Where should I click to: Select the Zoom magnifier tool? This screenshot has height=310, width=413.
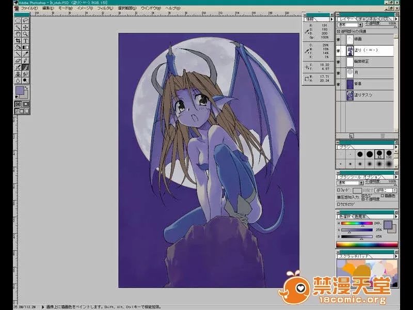25,34
